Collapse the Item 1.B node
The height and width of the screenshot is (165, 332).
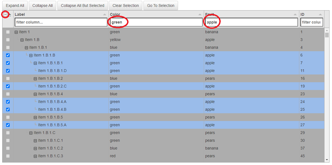click(x=22, y=40)
